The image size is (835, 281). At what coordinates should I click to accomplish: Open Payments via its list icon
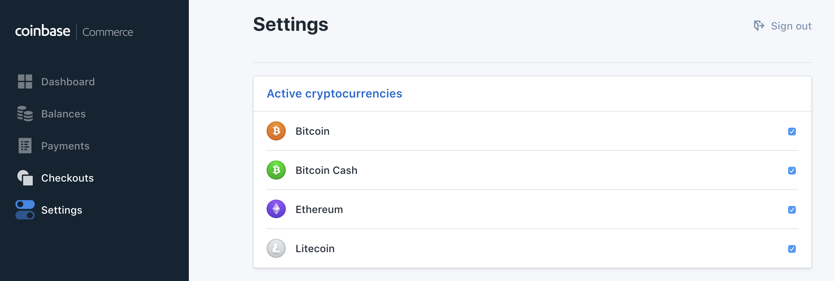point(25,146)
